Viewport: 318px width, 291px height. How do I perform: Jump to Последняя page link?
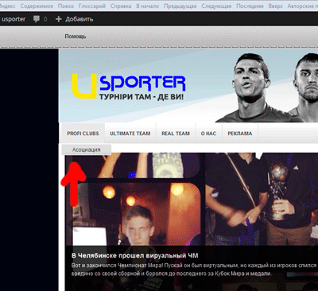click(x=250, y=6)
